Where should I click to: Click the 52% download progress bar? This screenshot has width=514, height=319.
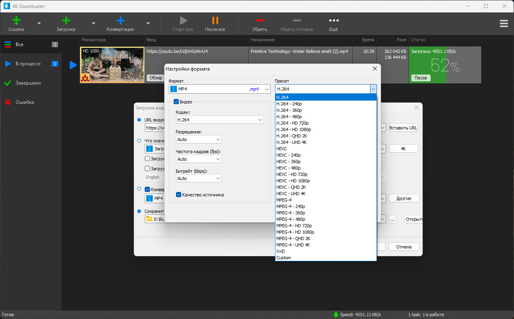point(445,65)
